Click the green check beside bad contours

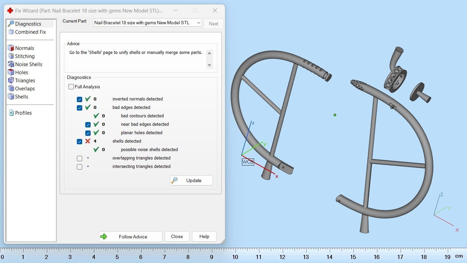click(x=96, y=116)
